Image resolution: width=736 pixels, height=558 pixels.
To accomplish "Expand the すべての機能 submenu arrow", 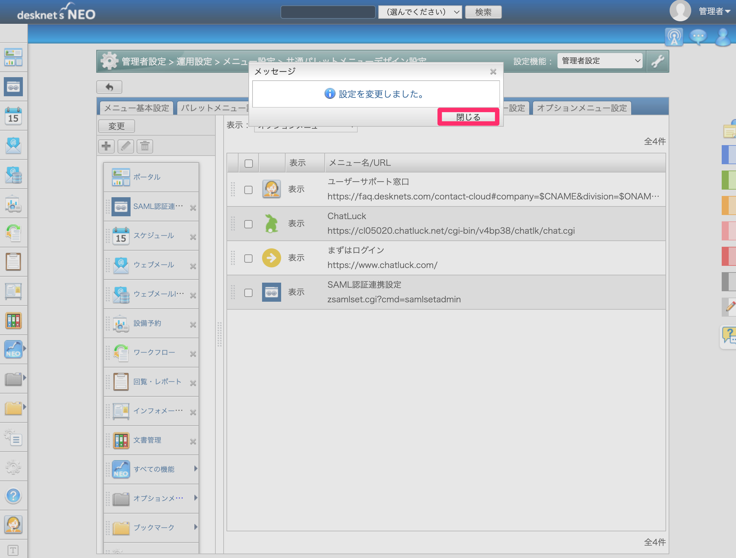I will coord(196,468).
